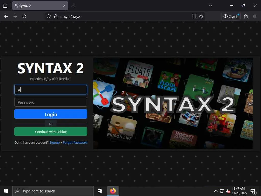
Task: Click the blue Login button
Action: (x=51, y=114)
